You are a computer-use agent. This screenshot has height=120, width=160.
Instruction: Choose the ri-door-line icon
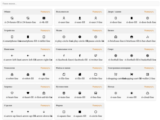click(116, 18)
